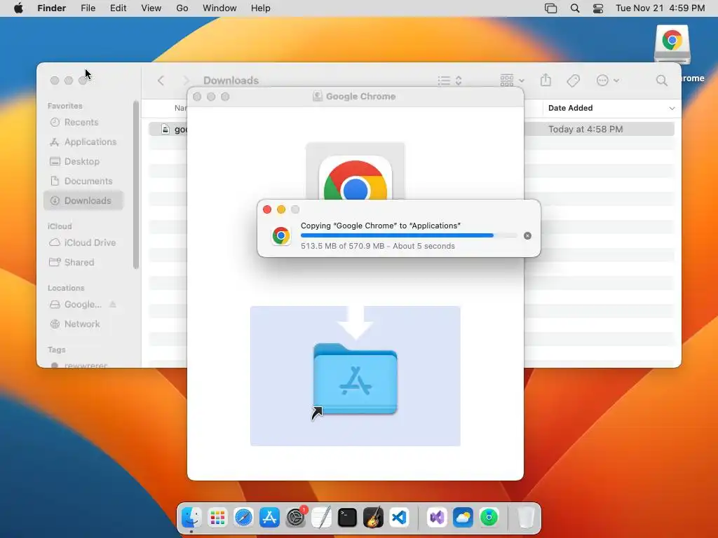Eject the Google Chrome volume in sidebar
This screenshot has width=718, height=538.
113,304
